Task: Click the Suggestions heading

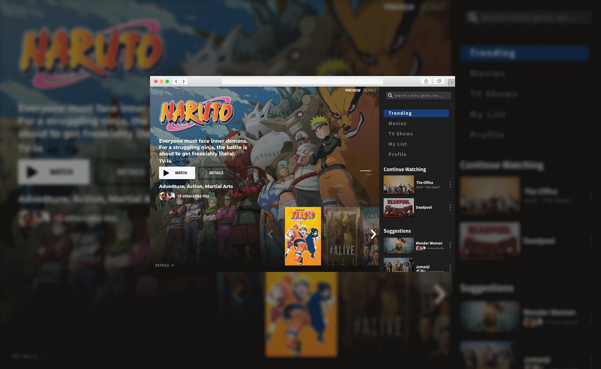Action: [397, 231]
